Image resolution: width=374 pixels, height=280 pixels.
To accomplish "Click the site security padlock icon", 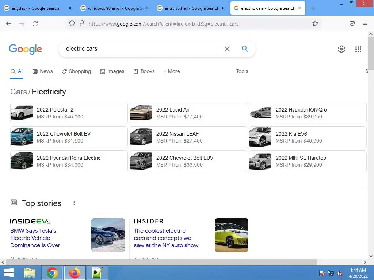I will pos(82,23).
